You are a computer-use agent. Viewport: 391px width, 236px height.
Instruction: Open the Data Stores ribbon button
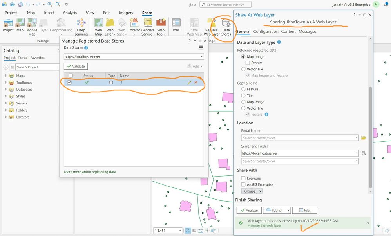pos(226,27)
